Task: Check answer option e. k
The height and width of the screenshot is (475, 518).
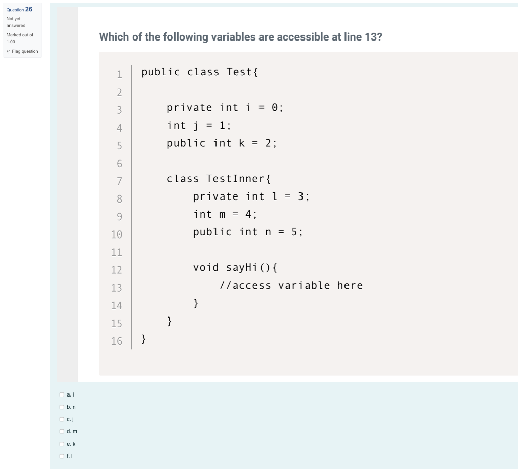Action: point(62,444)
